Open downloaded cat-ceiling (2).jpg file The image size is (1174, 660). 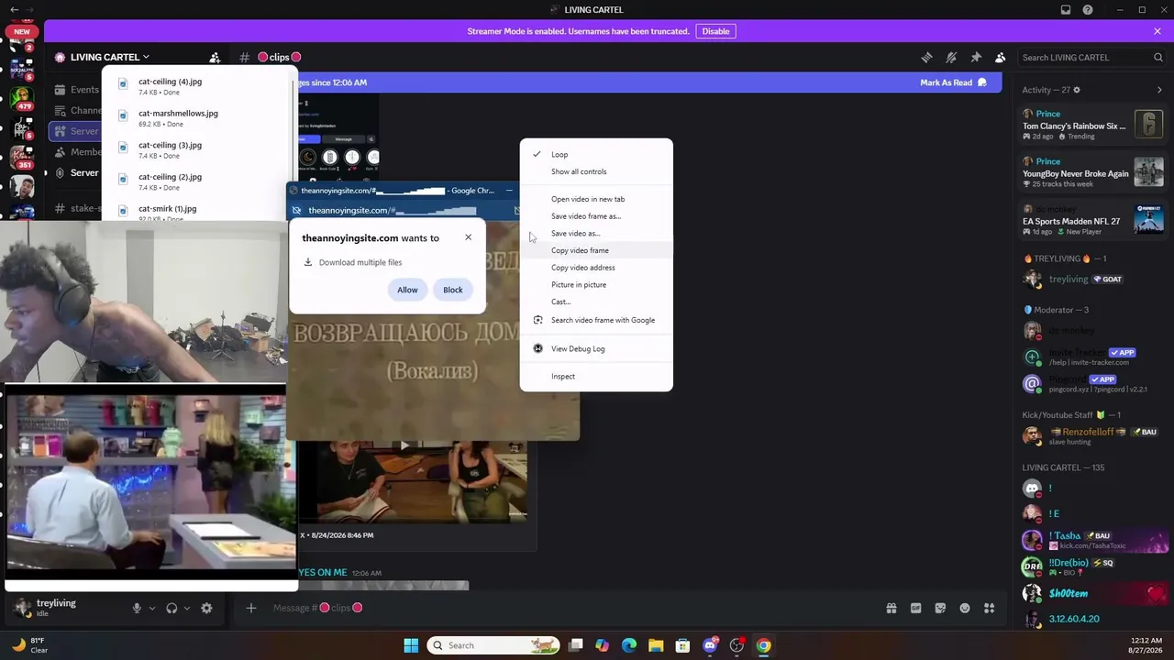(x=198, y=181)
